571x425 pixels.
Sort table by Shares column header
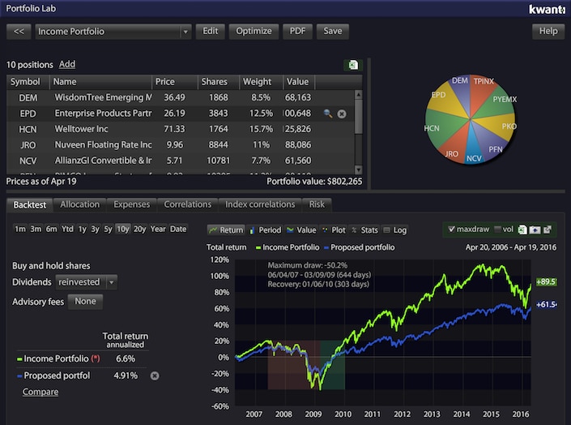[x=219, y=82]
